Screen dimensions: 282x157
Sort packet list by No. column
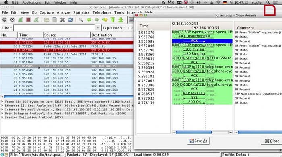pos(9,35)
